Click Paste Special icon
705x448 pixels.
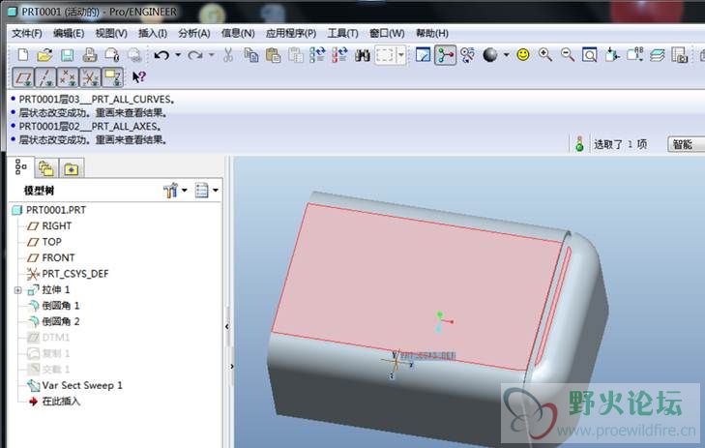(295, 55)
